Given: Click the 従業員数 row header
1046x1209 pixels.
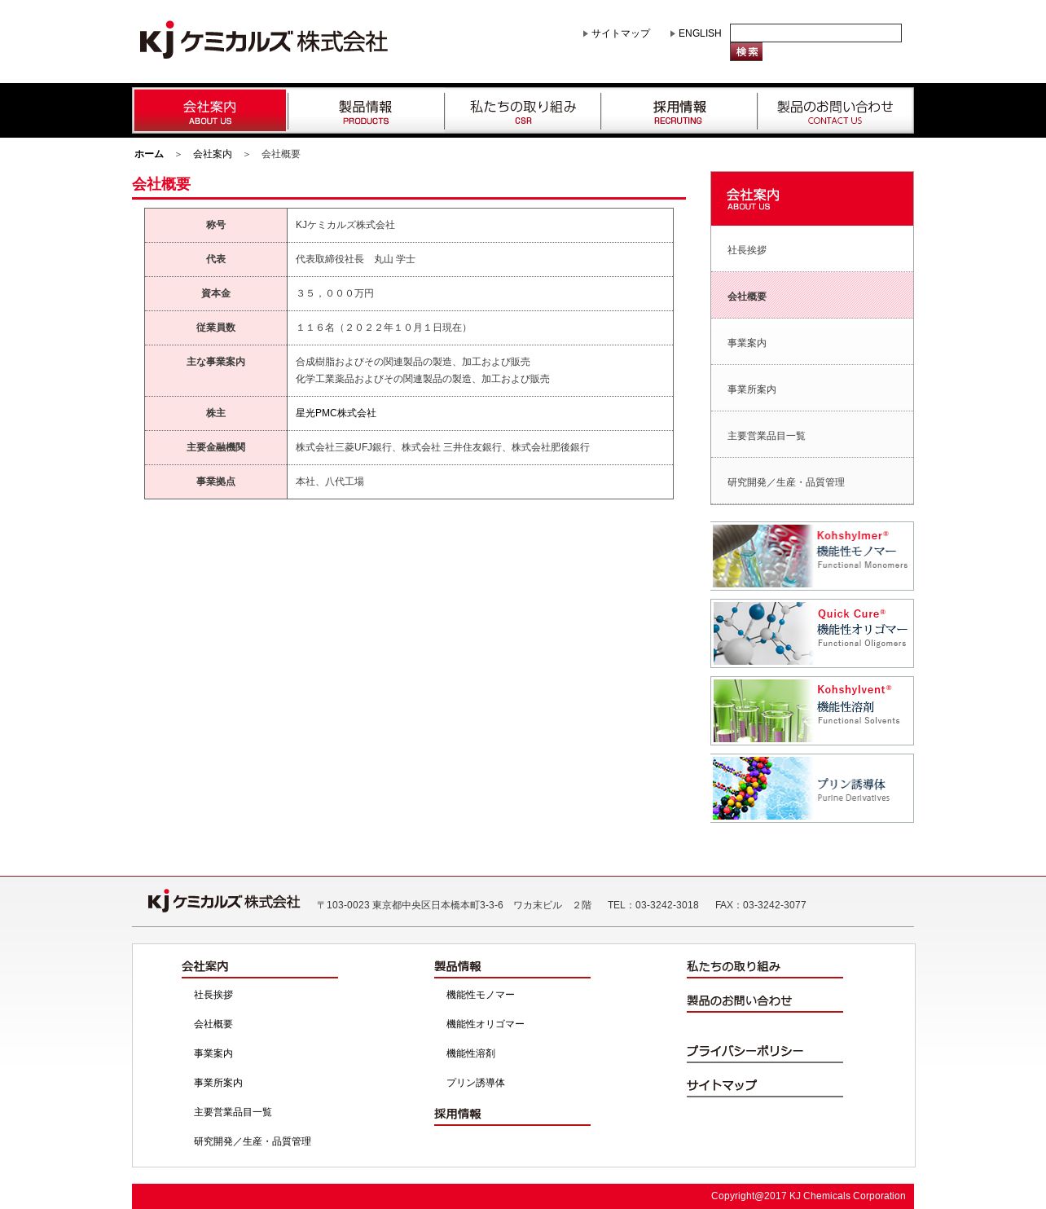Looking at the screenshot, I should pyautogui.click(x=216, y=328).
